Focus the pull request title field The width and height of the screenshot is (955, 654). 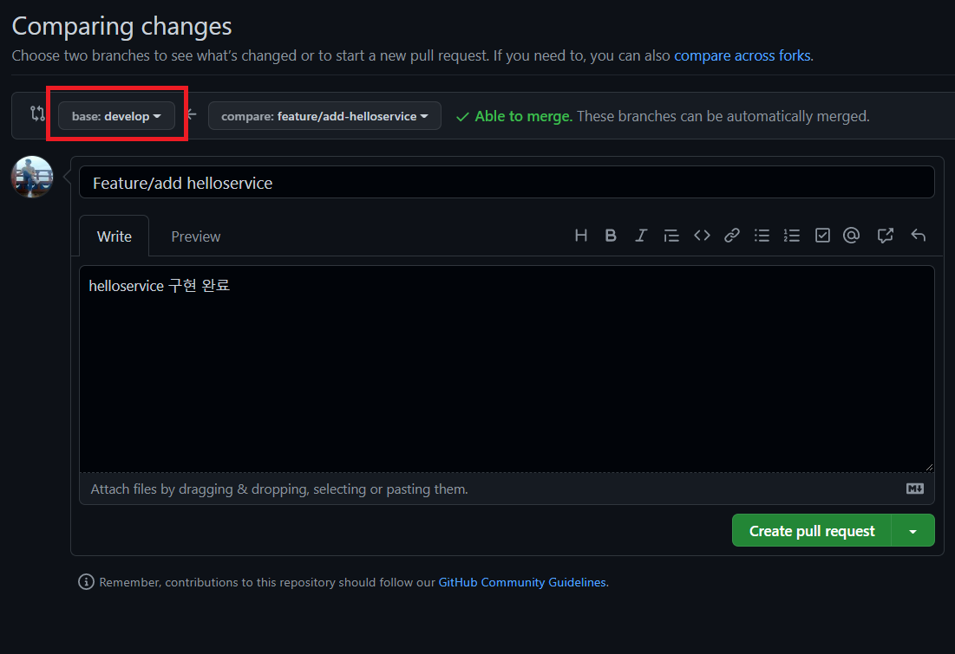point(507,182)
